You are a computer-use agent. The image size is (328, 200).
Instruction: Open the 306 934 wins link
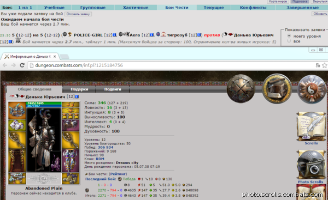click(x=106, y=147)
